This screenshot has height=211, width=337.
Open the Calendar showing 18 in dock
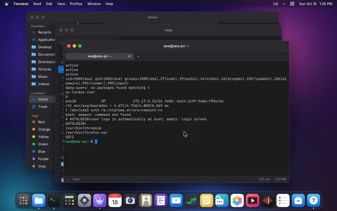pyautogui.click(x=115, y=201)
